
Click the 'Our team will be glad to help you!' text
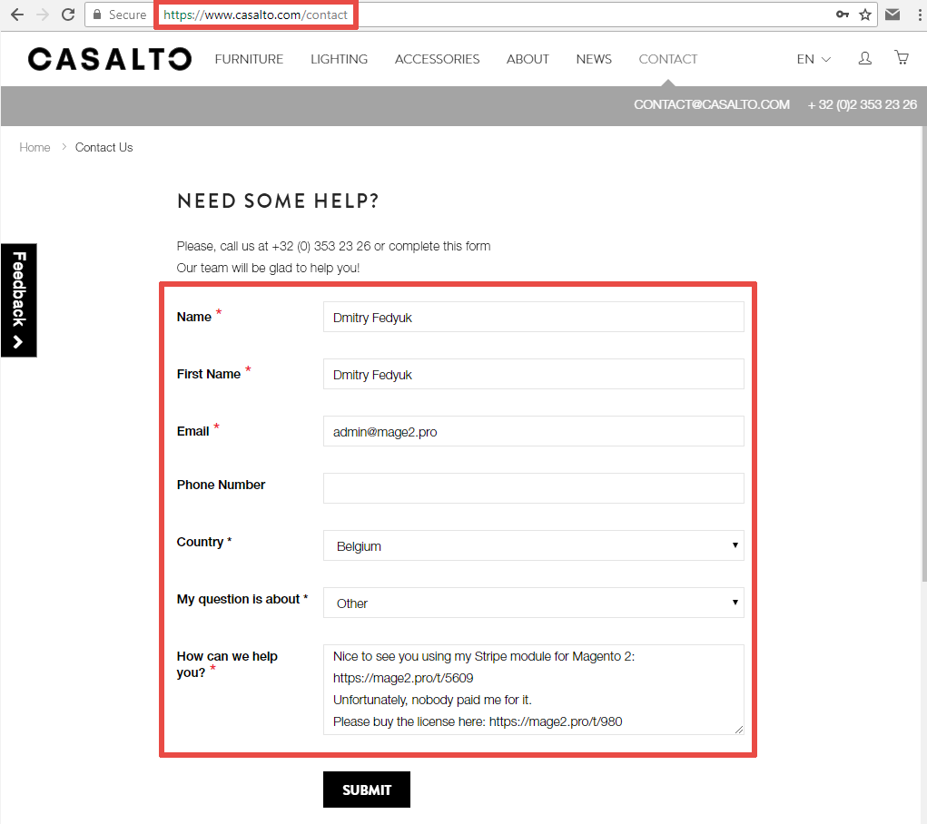coord(268,268)
